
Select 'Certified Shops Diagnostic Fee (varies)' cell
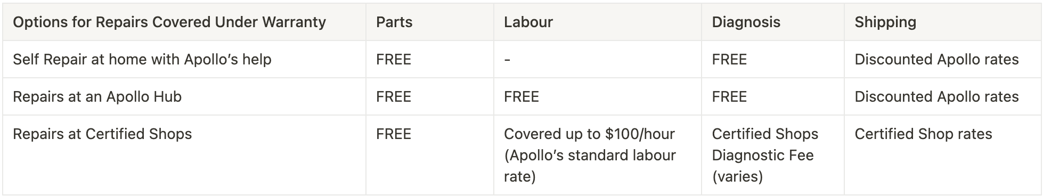[x=765, y=155]
